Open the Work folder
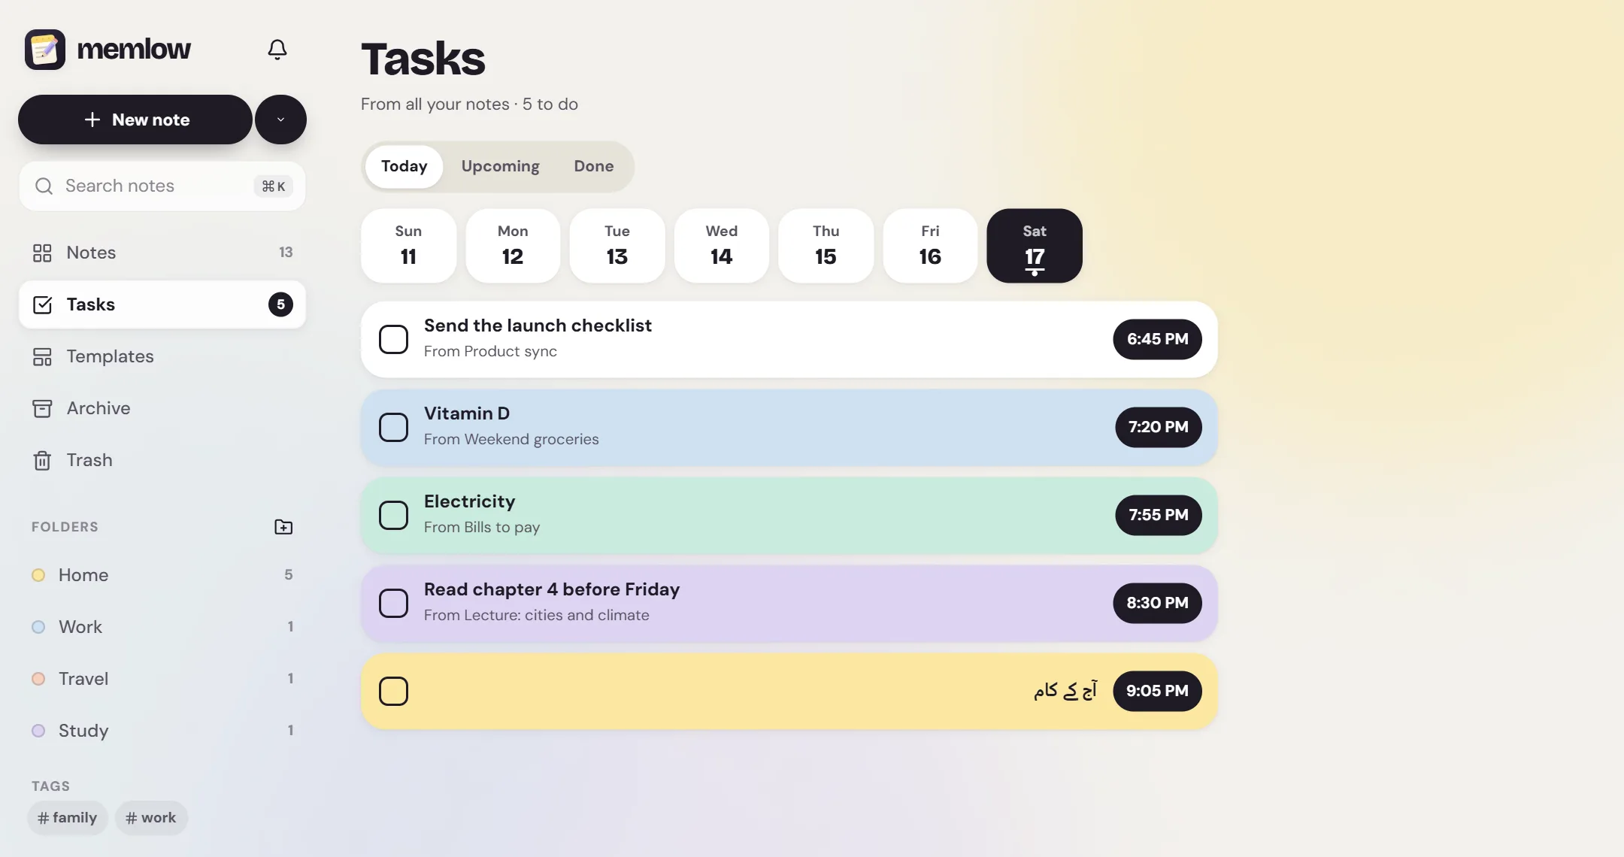1624x857 pixels. pos(162,627)
